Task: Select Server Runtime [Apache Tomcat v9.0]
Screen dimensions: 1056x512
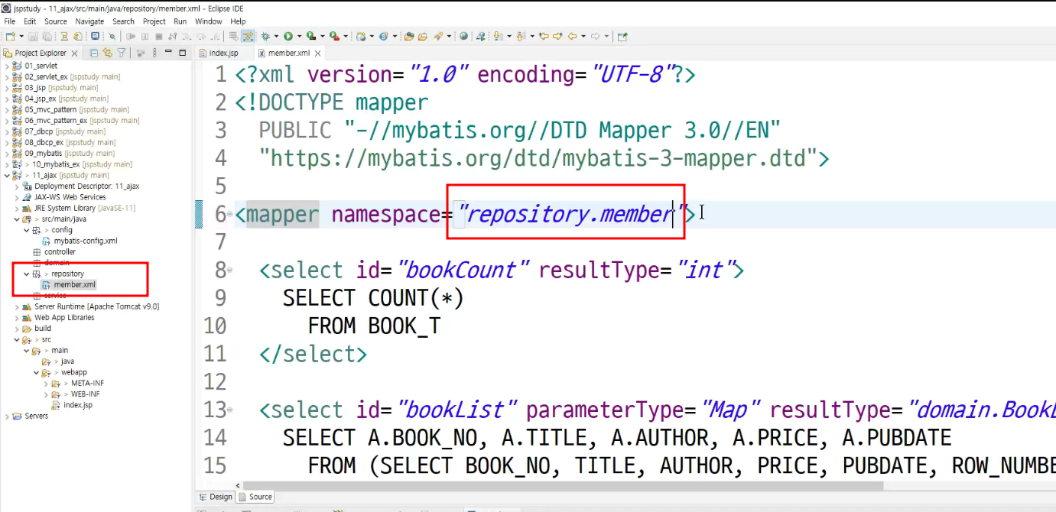Action: click(x=96, y=306)
